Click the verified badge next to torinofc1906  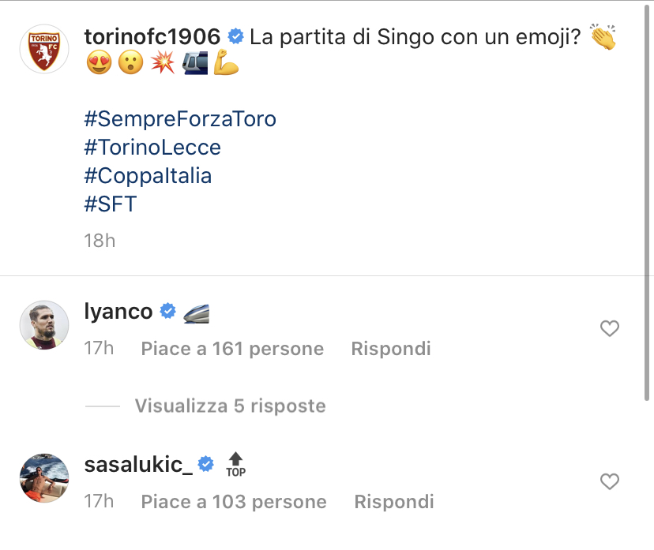point(235,36)
